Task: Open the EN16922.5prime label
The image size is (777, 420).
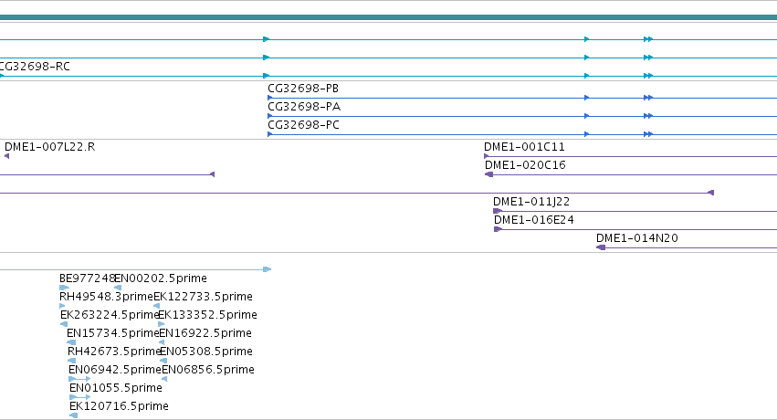Action: pos(205,333)
